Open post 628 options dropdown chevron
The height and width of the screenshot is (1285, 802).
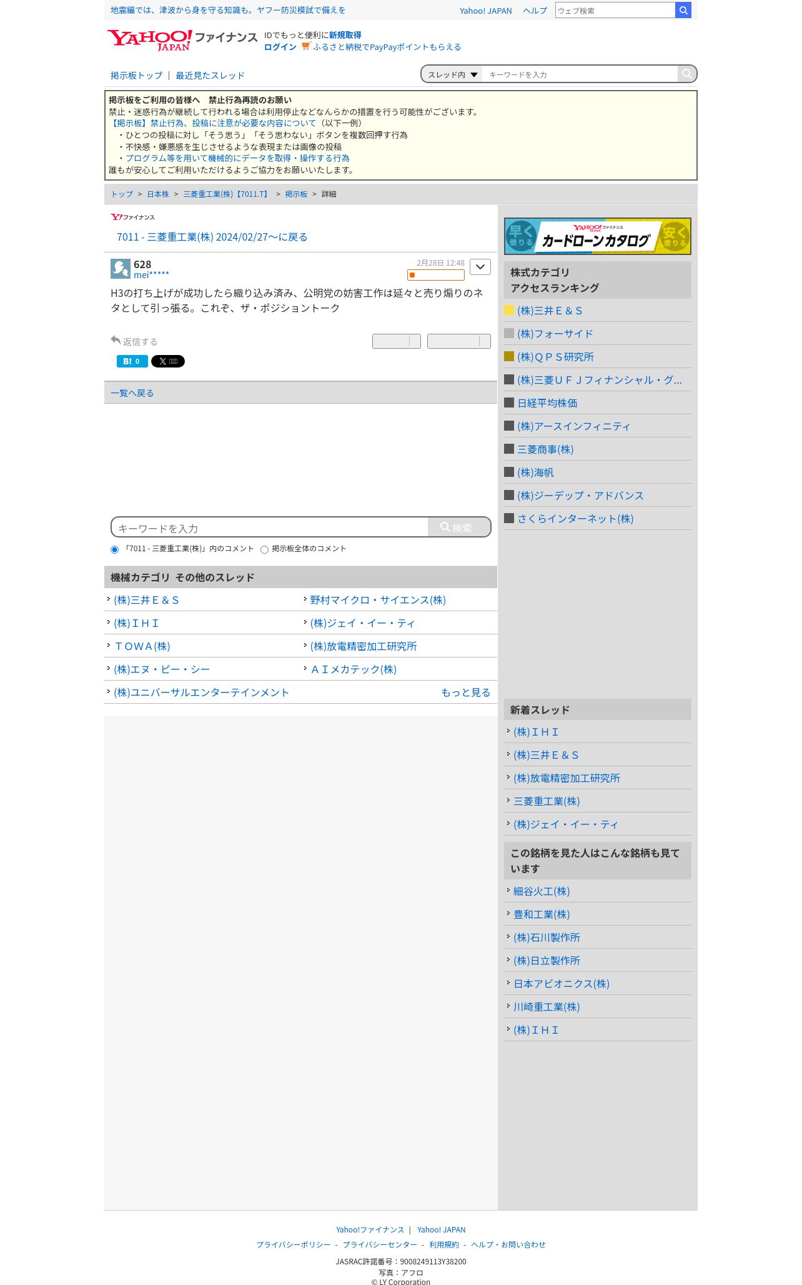[480, 267]
